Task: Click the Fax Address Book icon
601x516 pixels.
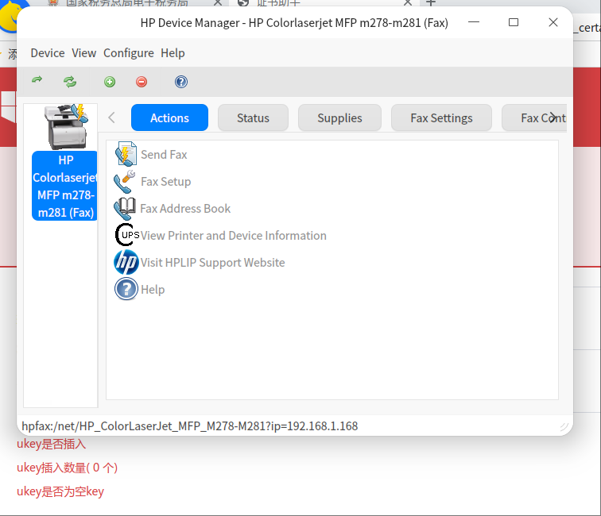Action: 125,208
